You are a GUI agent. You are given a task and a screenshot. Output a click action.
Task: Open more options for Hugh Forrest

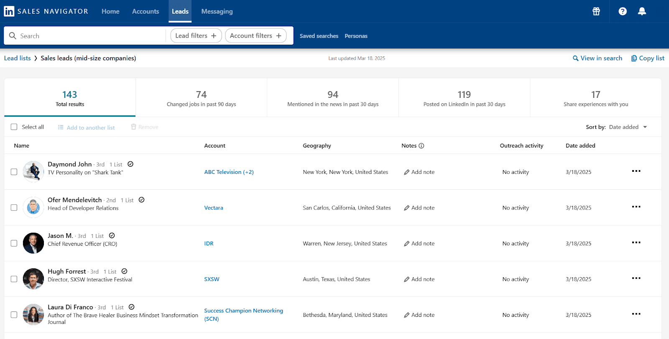pos(636,278)
